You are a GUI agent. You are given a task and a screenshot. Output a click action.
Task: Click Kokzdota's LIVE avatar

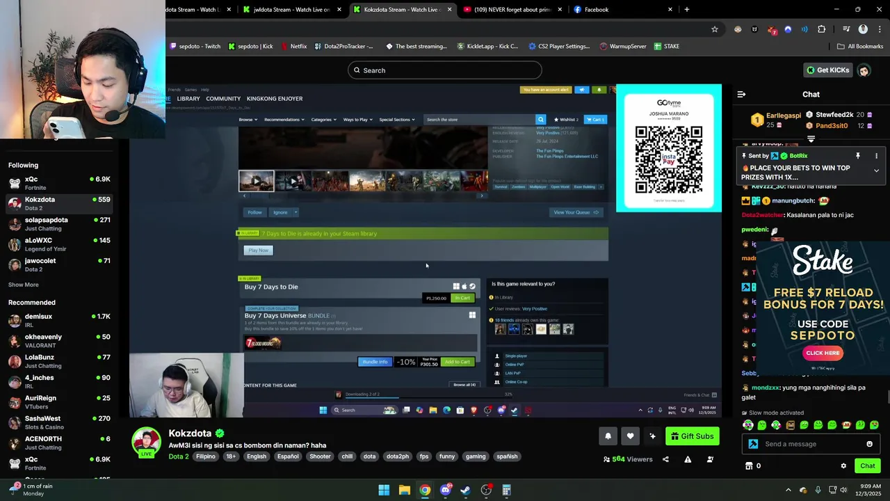146,443
